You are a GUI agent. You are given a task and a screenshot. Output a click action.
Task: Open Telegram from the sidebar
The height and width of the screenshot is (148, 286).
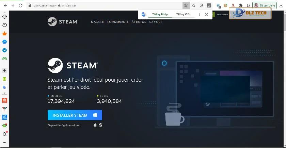(4, 50)
